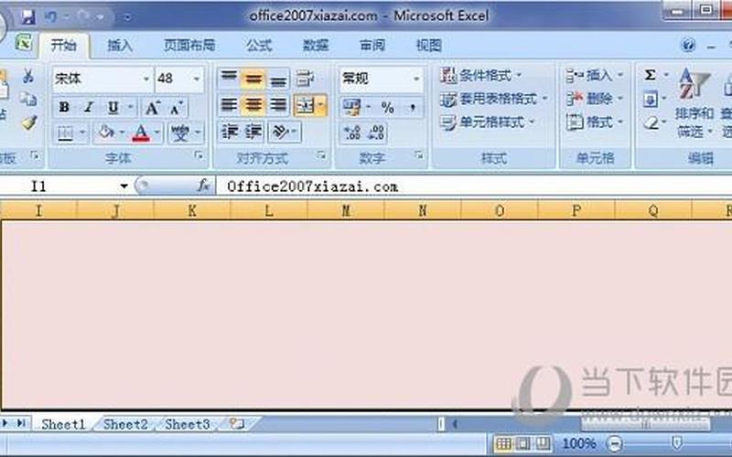Click Merge and Center button

click(x=306, y=106)
